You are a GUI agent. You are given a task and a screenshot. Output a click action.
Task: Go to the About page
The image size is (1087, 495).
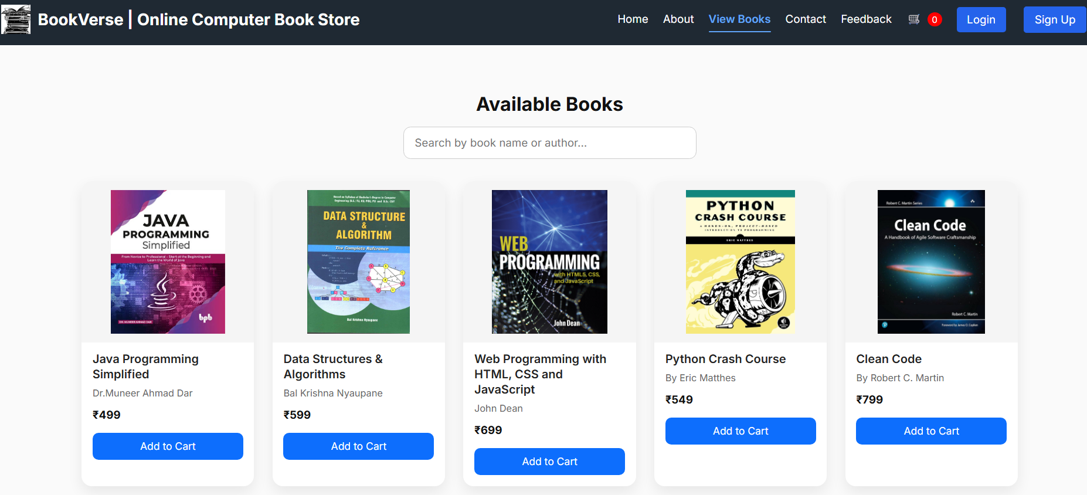coord(678,19)
